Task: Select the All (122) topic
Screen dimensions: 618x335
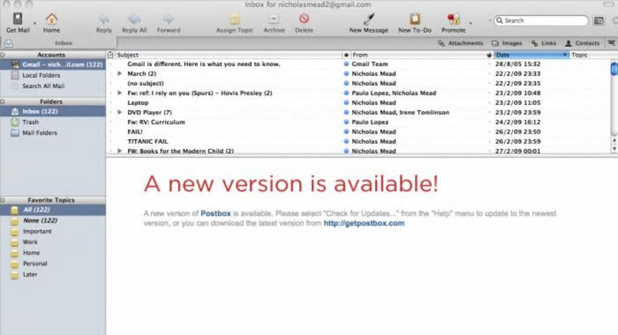Action: (53, 210)
